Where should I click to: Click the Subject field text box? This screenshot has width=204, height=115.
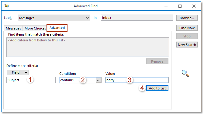(31, 80)
